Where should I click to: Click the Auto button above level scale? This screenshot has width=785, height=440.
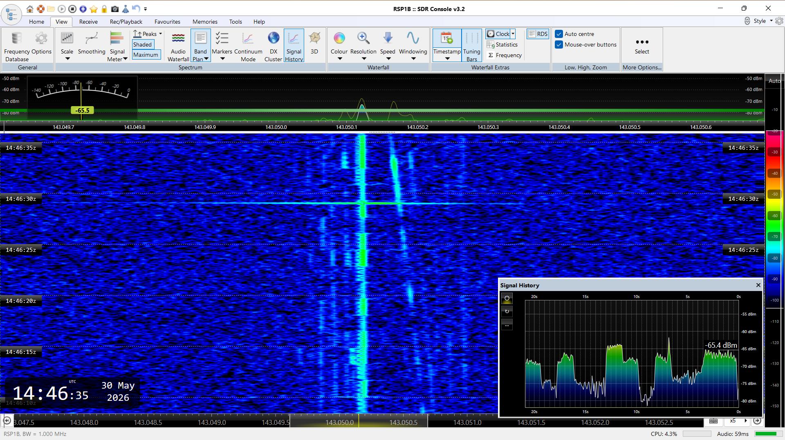click(x=774, y=81)
